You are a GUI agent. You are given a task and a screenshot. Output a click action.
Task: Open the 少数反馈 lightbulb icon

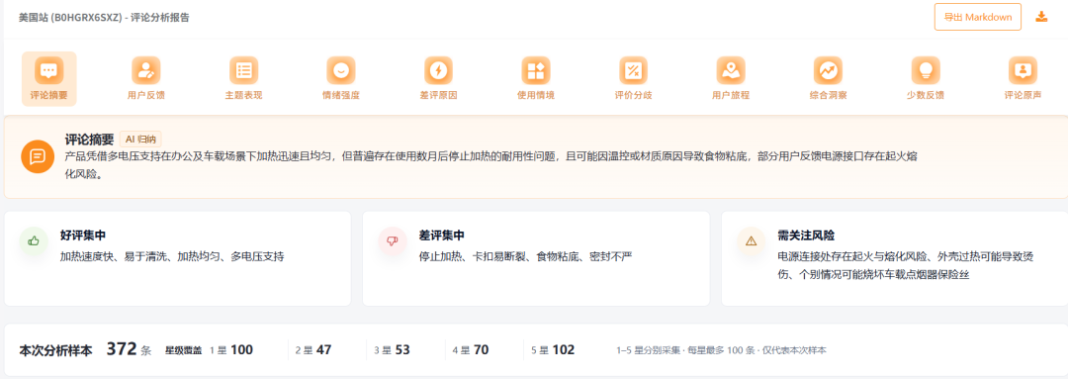click(x=926, y=70)
